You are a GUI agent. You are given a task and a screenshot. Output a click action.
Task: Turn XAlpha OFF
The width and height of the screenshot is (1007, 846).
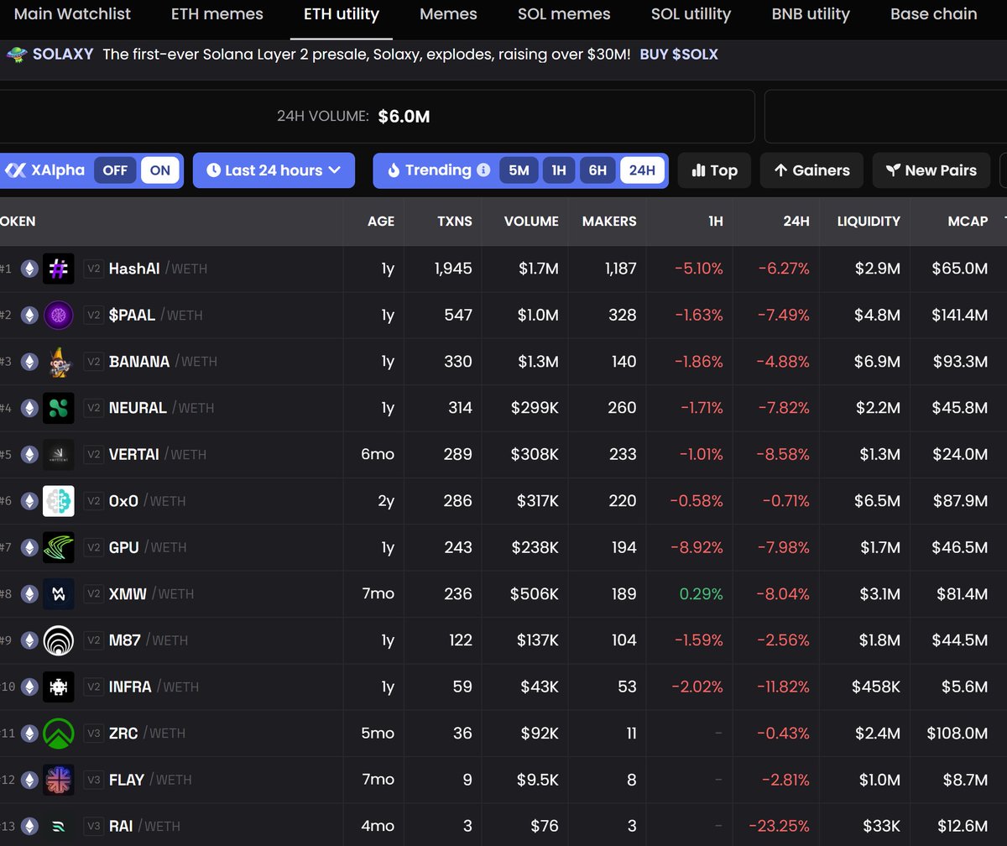pos(115,170)
